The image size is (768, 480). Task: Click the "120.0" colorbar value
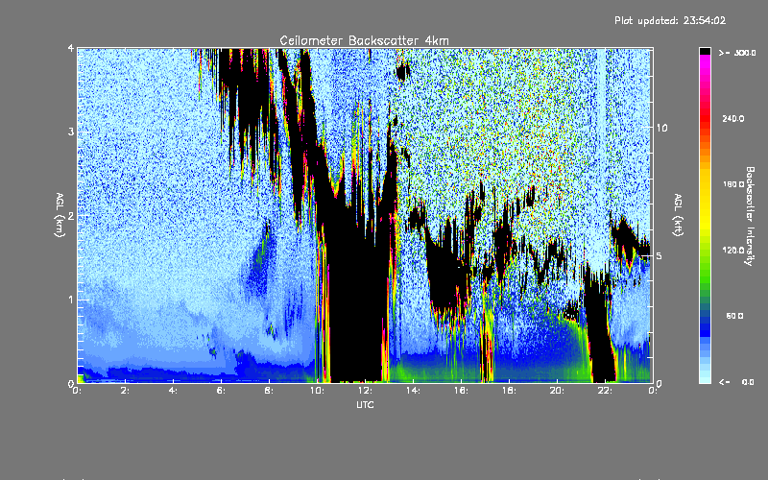pyautogui.click(x=733, y=251)
